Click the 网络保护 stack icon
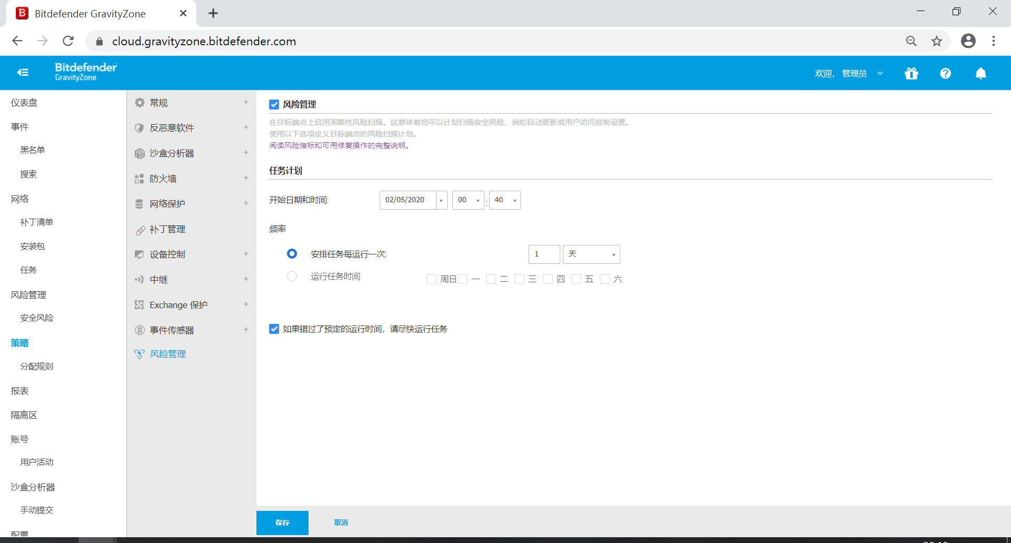 tap(139, 204)
